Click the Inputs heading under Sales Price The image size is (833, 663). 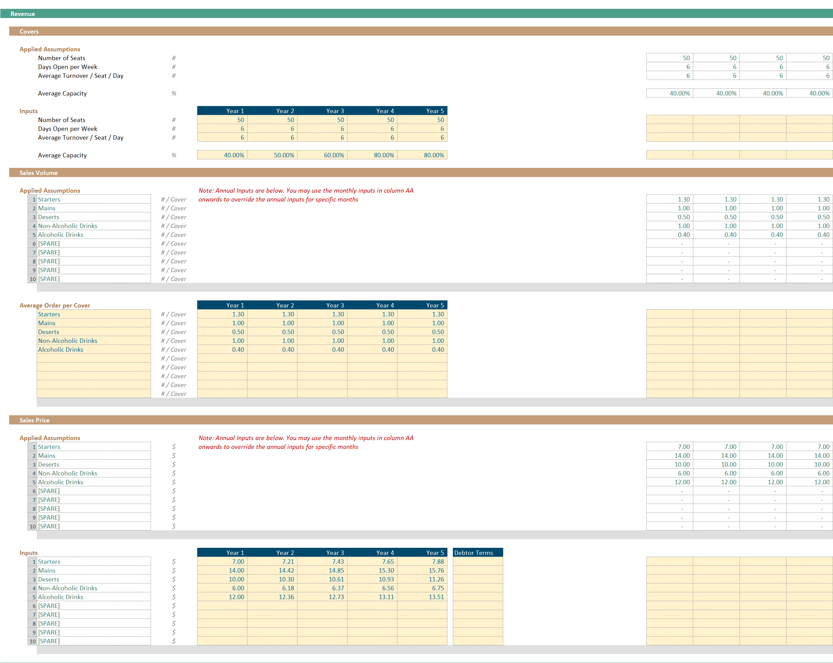(x=29, y=553)
